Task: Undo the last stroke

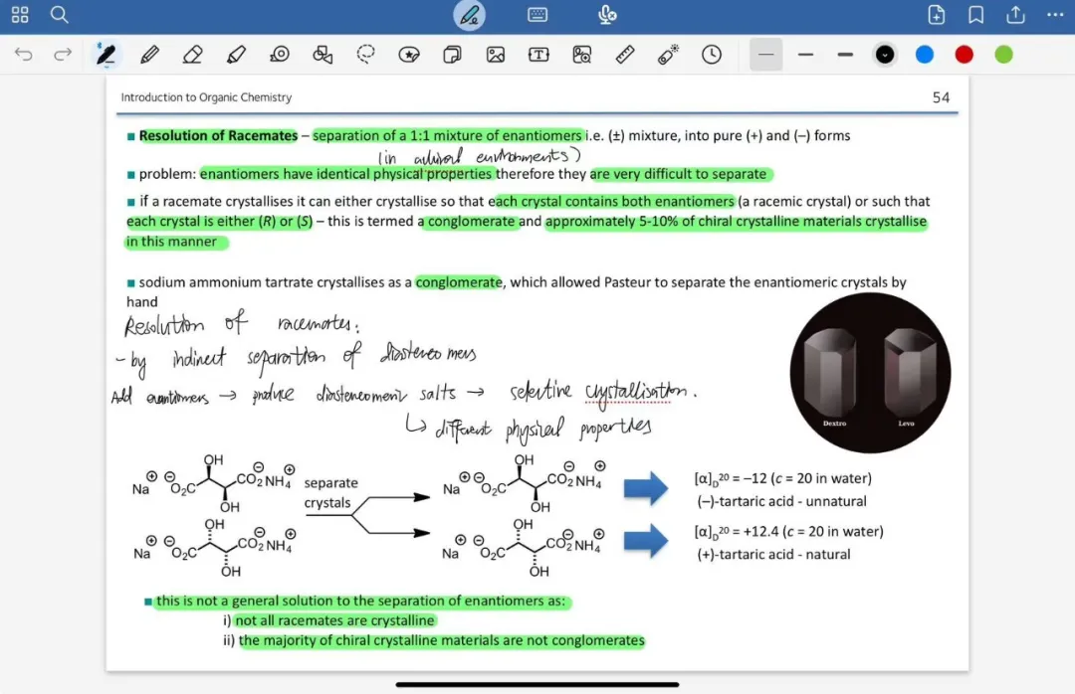Action: (x=23, y=54)
